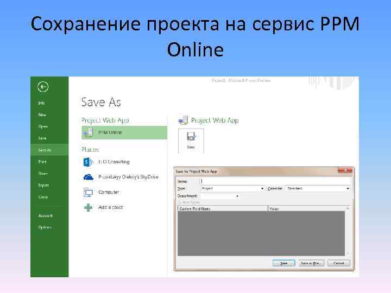Open the Share backstage item
Screen dimensions: 391x293
pos(43,174)
